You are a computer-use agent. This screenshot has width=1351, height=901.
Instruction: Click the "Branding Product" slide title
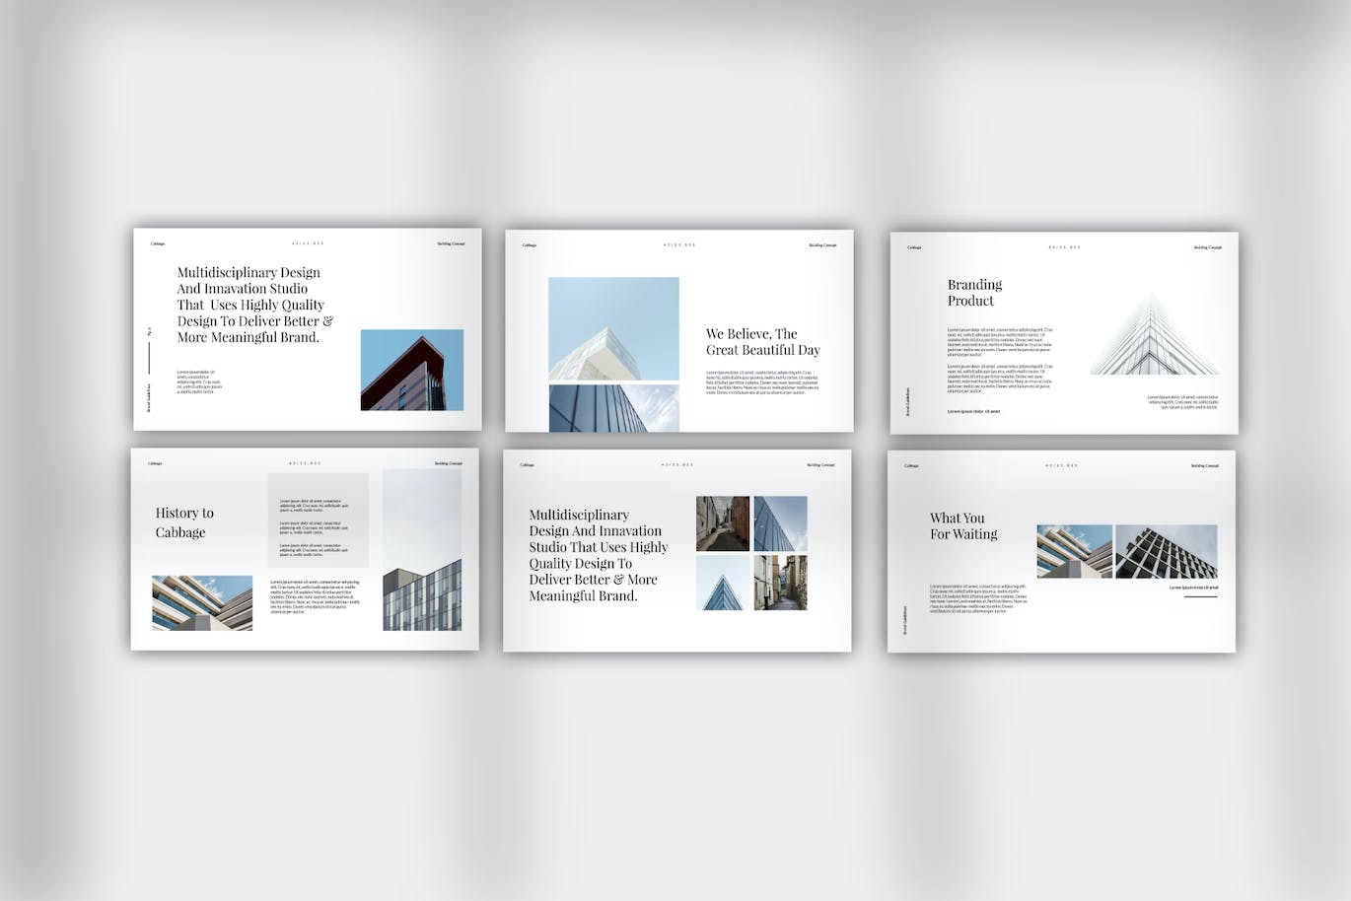click(x=974, y=293)
